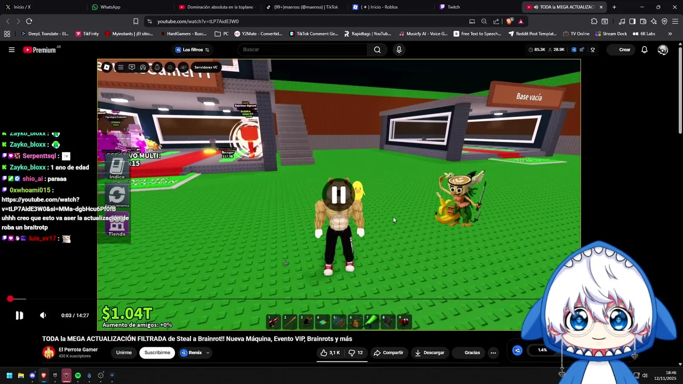This screenshot has height=384, width=683.
Task: Open a new browser tab
Action: [x=614, y=7]
